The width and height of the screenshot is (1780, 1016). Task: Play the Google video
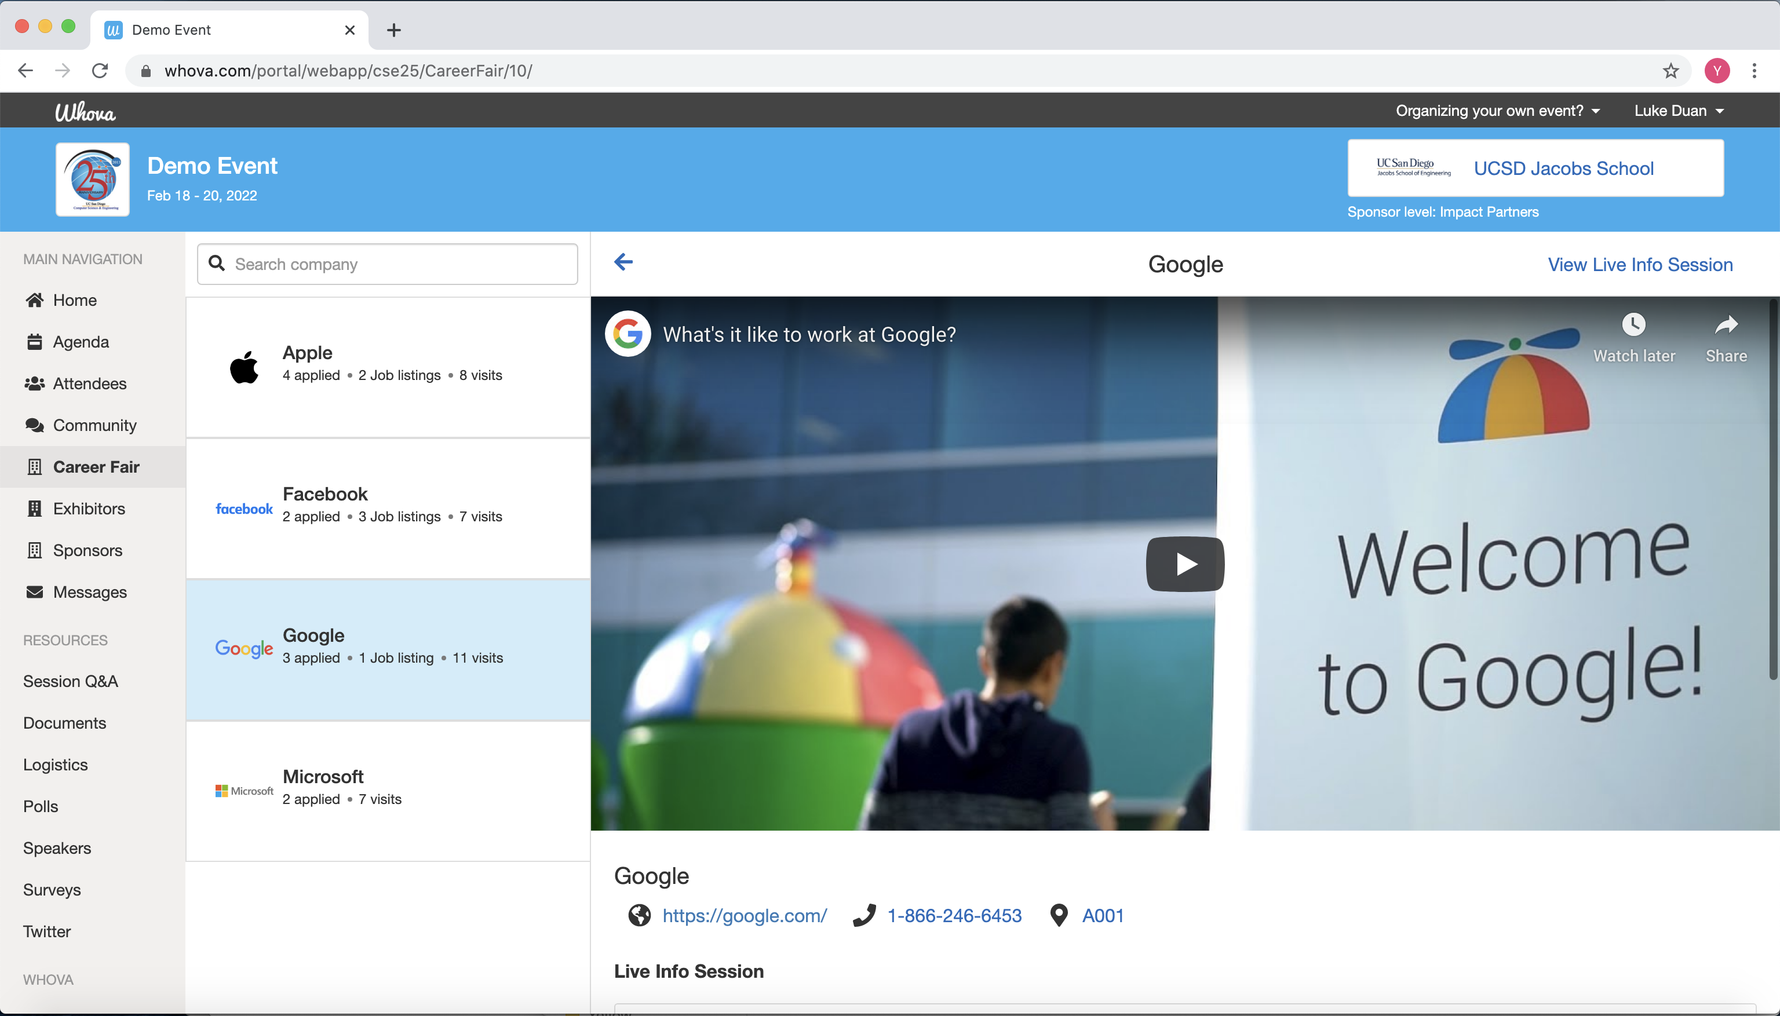(x=1184, y=563)
